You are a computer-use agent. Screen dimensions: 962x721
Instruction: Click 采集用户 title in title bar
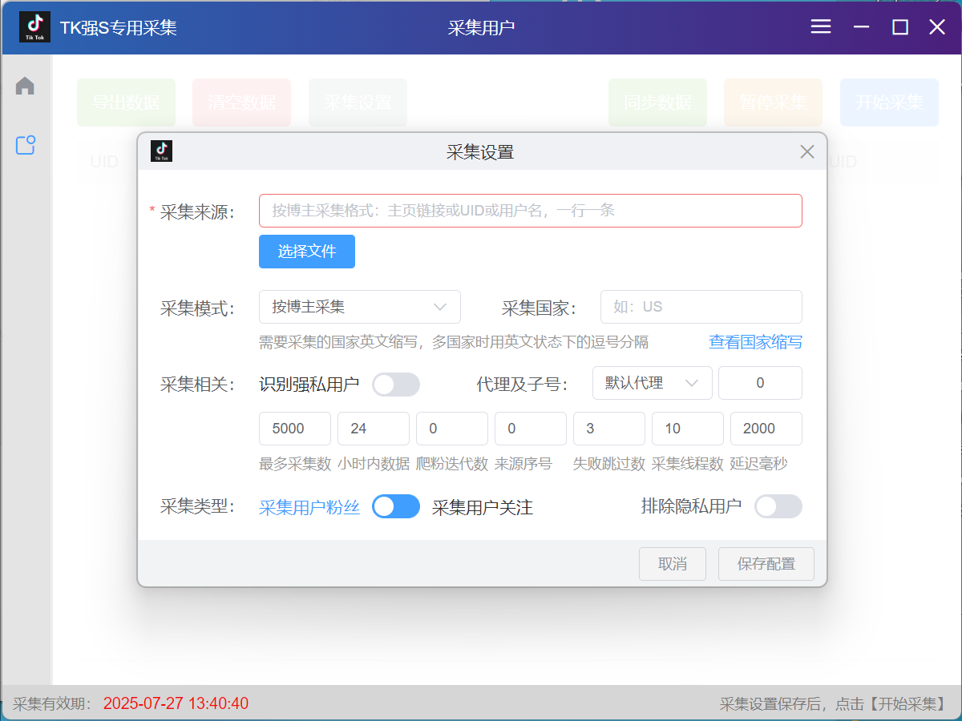pos(481,28)
